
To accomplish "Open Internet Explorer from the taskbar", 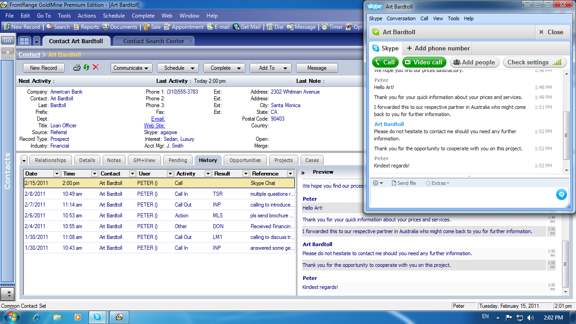I will tap(37, 317).
